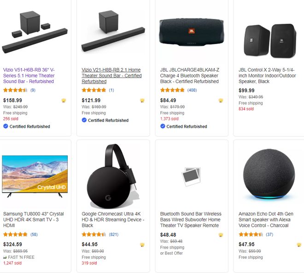
Task: Click the trophy icon beside $121.99 price
Action: (x=142, y=101)
